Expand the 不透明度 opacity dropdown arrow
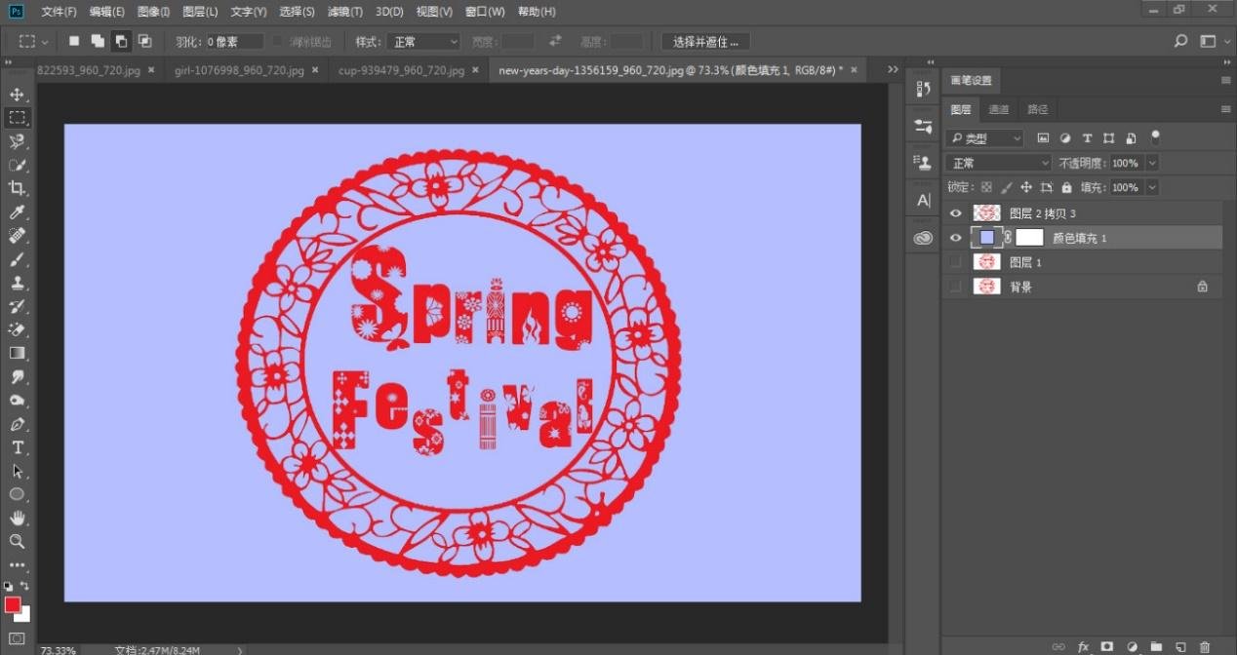 point(1152,163)
